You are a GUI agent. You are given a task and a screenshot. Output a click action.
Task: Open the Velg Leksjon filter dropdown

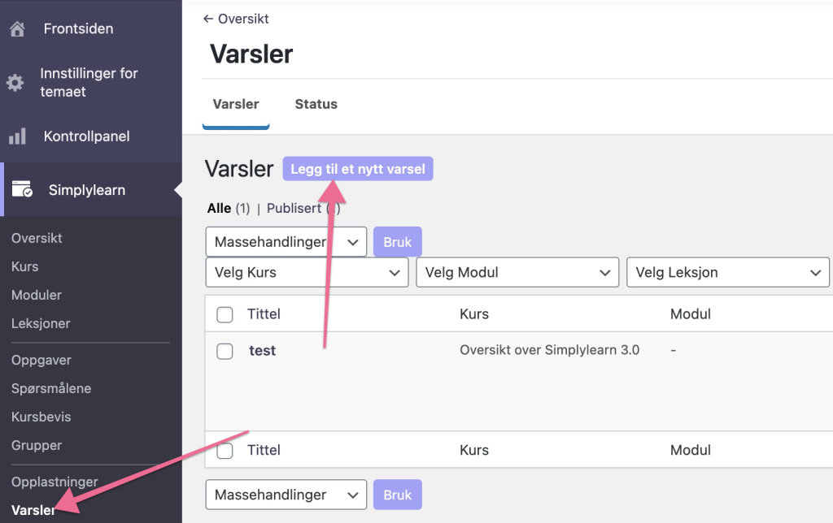pyautogui.click(x=728, y=273)
